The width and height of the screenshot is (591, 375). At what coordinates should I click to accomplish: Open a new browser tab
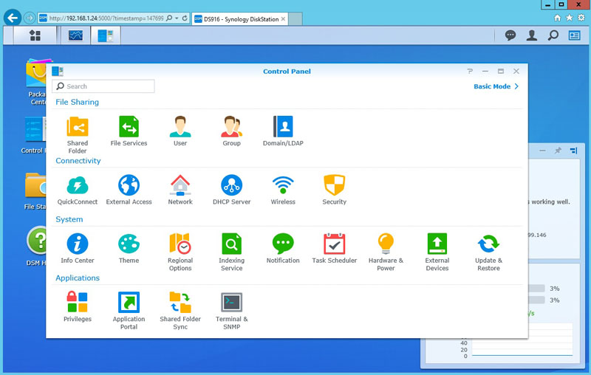tap(295, 19)
